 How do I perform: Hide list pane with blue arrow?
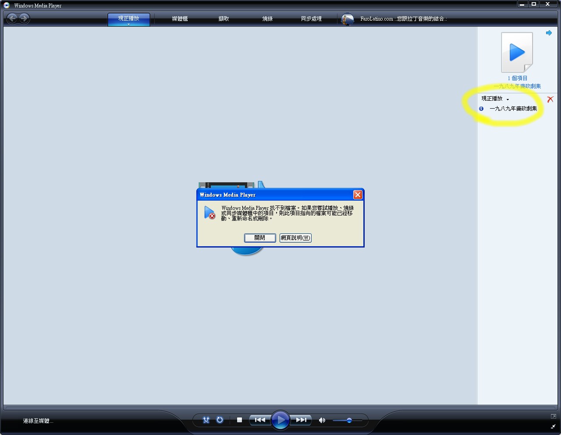click(x=549, y=33)
